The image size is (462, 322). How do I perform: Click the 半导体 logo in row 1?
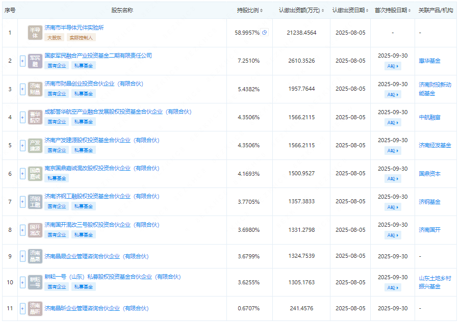click(x=35, y=33)
